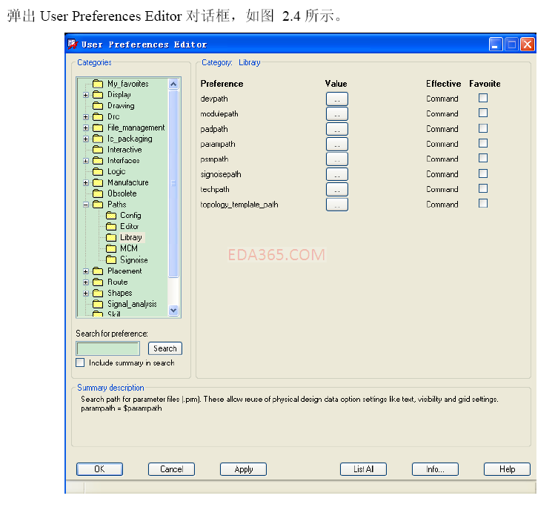Image resolution: width=555 pixels, height=510 pixels.
Task: Click the Editor folder icon under Paths
Action: pyautogui.click(x=111, y=227)
